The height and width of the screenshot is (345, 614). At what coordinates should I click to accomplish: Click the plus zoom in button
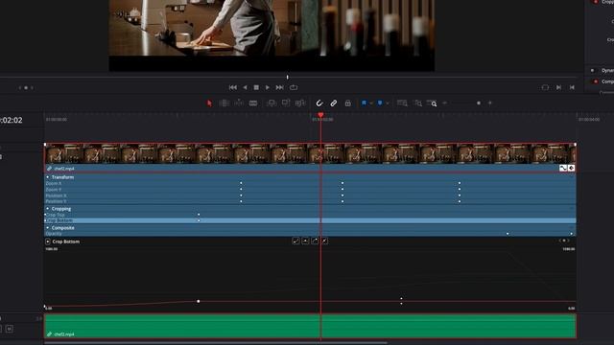(490, 103)
